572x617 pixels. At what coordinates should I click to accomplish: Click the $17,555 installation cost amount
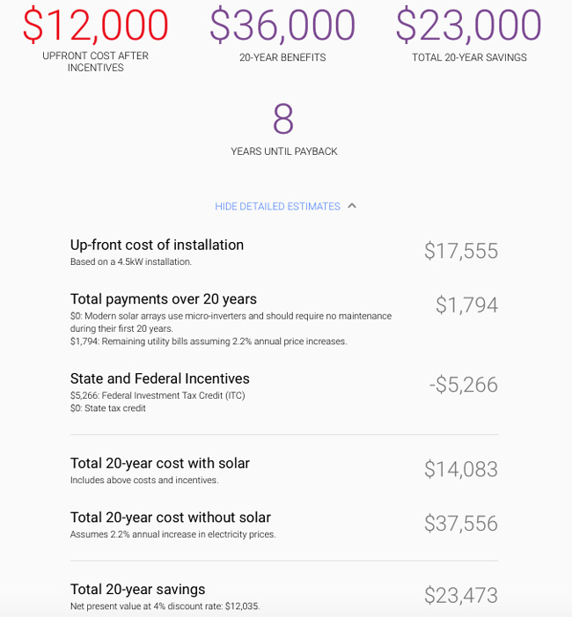[x=461, y=251]
